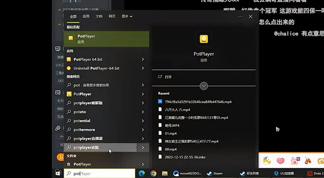The width and height of the screenshot is (324, 178).
Task: Open the monet925DO taskbar window
Action: point(187,174)
